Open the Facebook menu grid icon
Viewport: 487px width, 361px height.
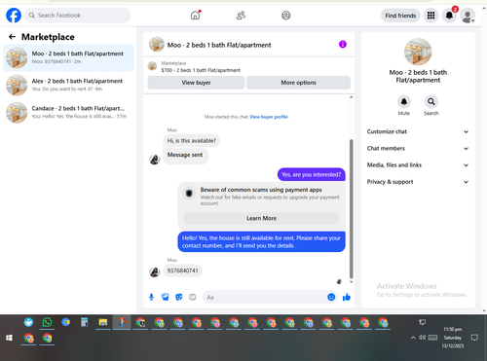(431, 16)
